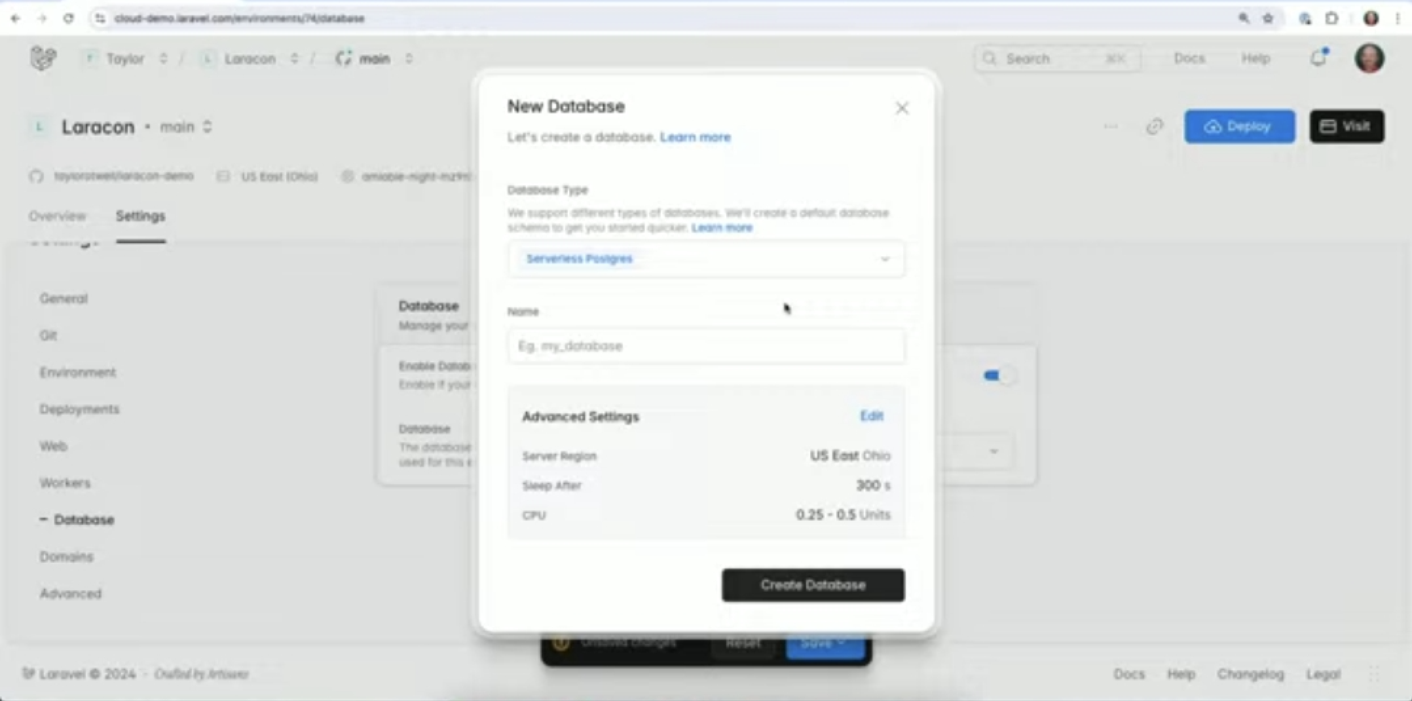Switch to Overview tab
Viewport: 1412px width, 701px height.
point(57,216)
